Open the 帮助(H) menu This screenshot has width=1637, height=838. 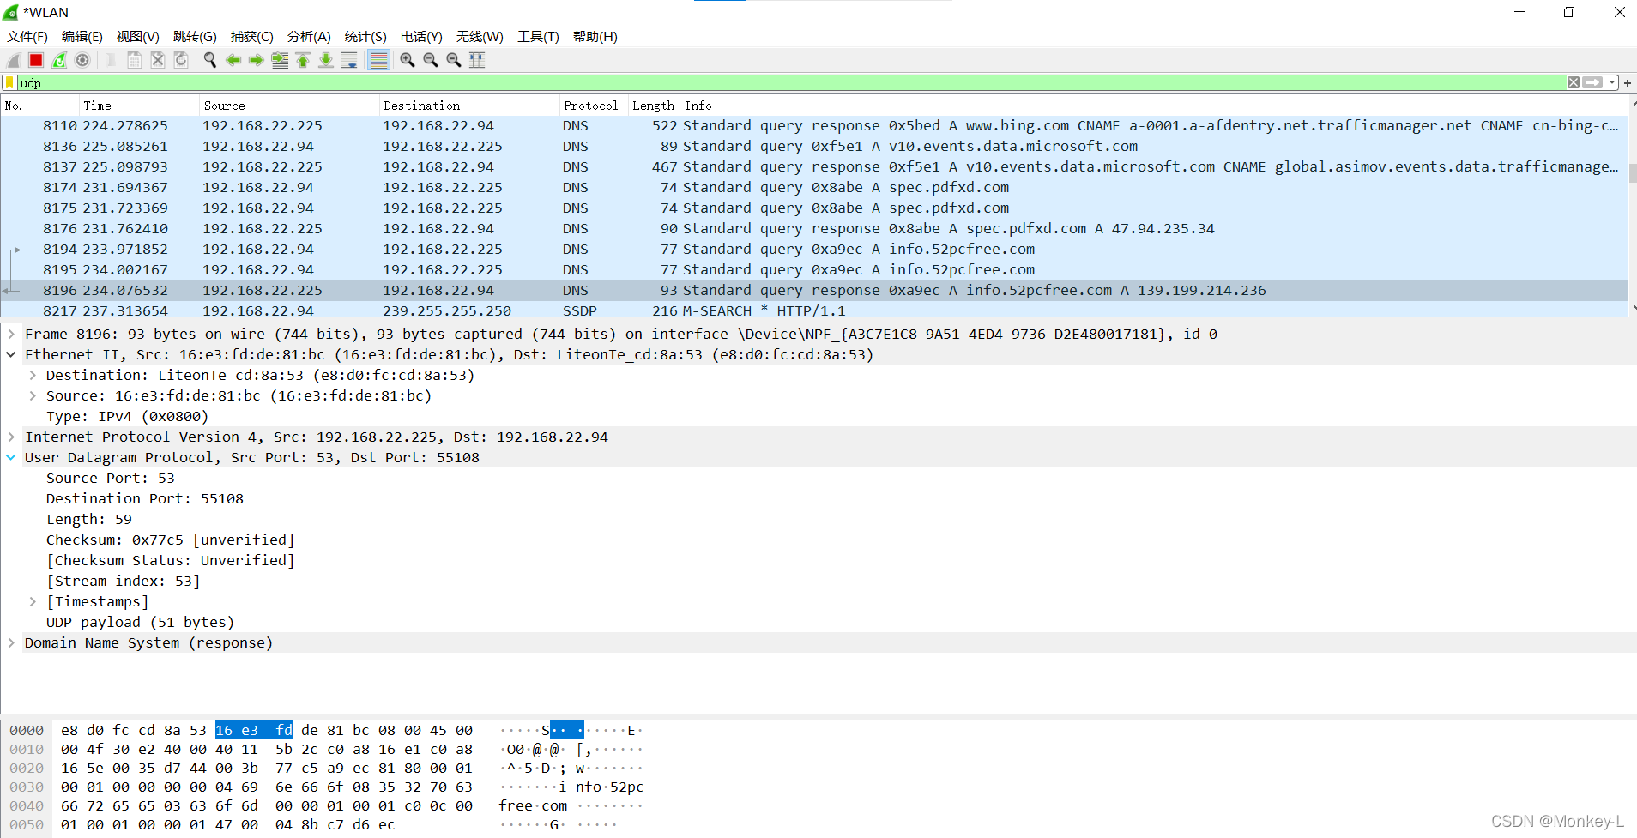click(x=595, y=37)
